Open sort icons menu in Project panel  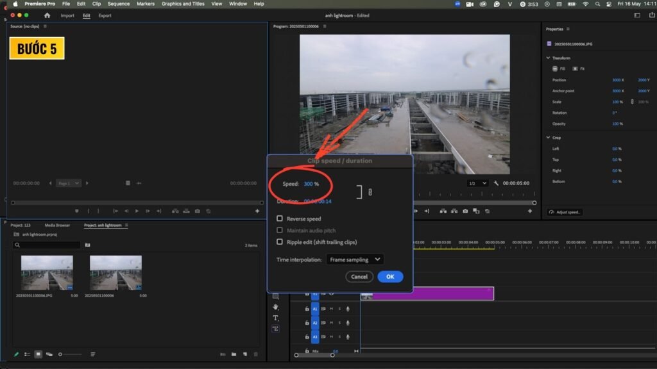click(92, 354)
